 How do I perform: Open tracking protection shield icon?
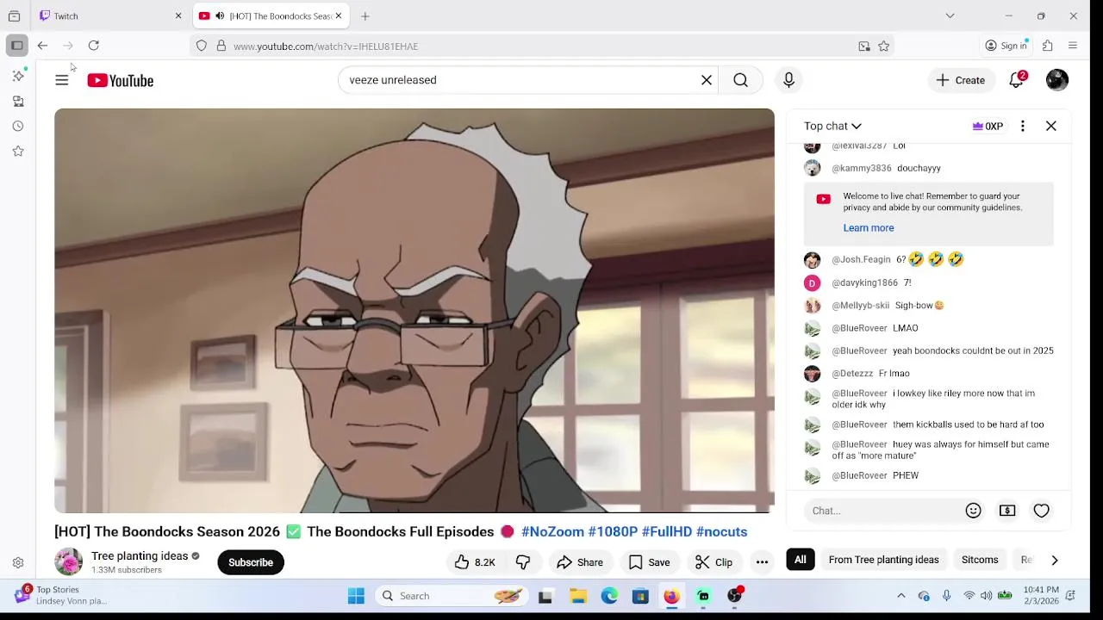[x=202, y=46]
